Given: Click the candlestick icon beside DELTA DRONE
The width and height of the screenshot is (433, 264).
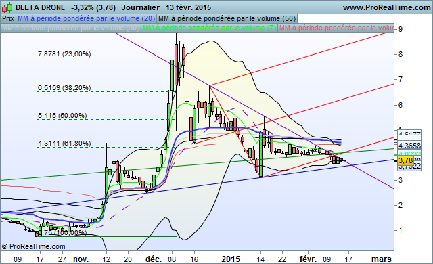Looking at the screenshot, I should click(7, 7).
